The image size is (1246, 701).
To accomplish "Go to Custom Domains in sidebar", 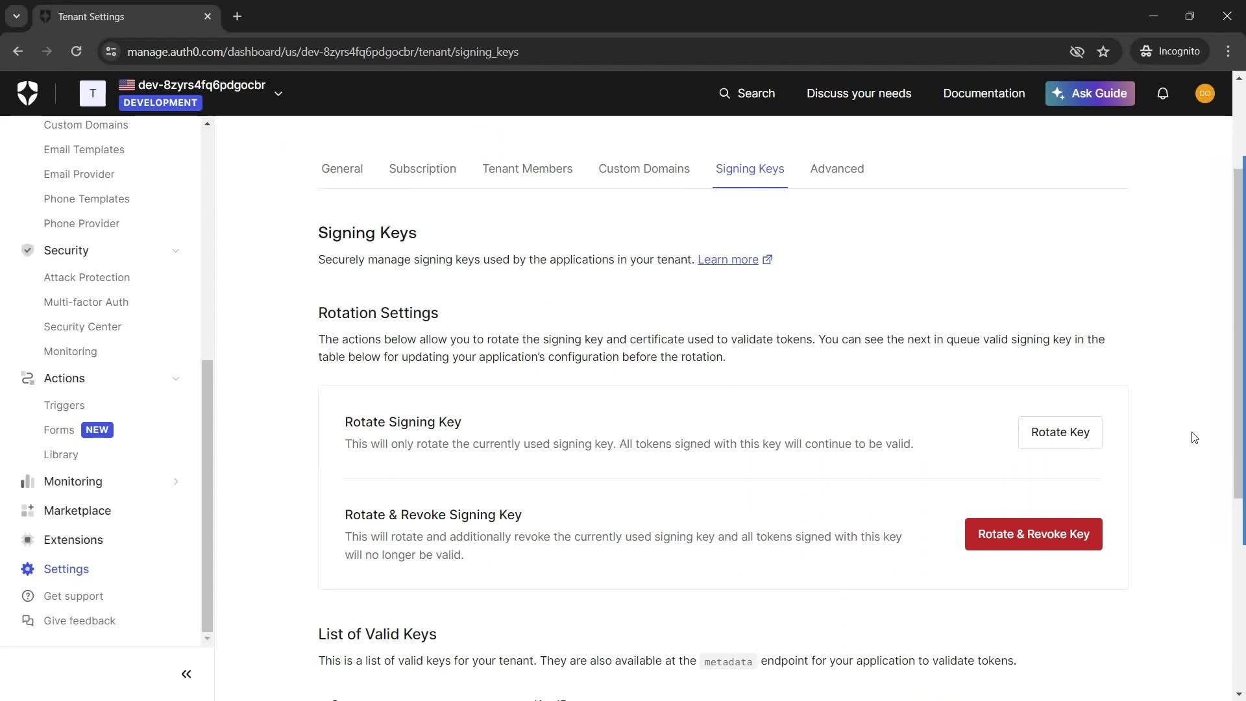I will coord(86,125).
